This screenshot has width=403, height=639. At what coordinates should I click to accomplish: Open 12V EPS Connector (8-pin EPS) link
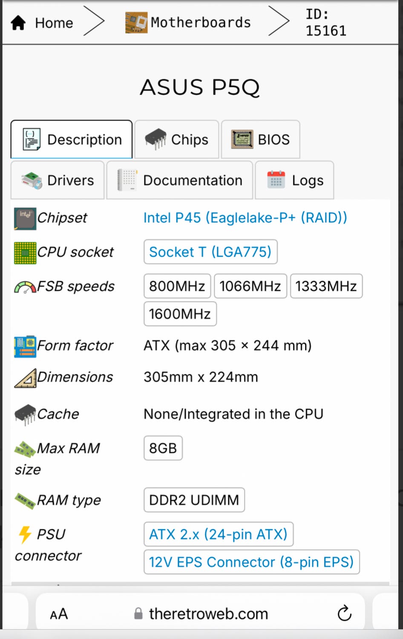[x=251, y=562]
